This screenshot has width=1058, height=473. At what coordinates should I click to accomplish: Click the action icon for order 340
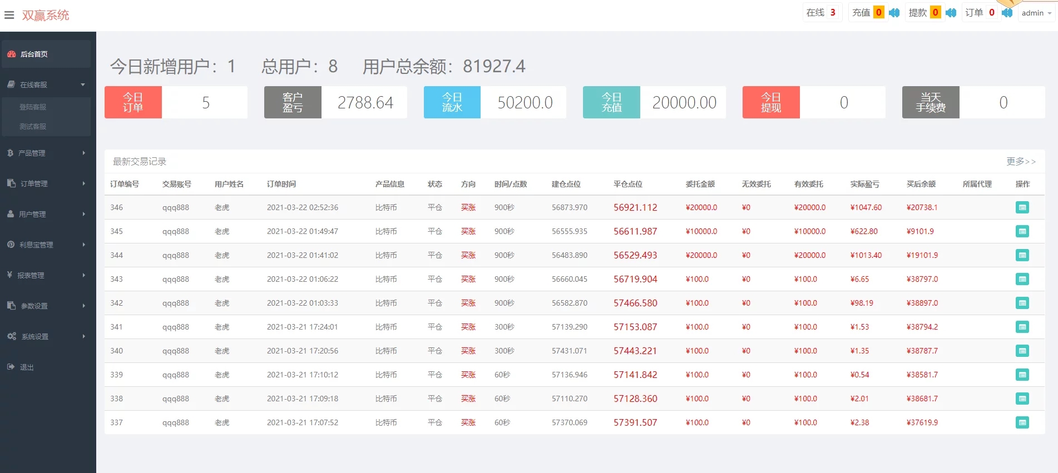click(x=1022, y=351)
